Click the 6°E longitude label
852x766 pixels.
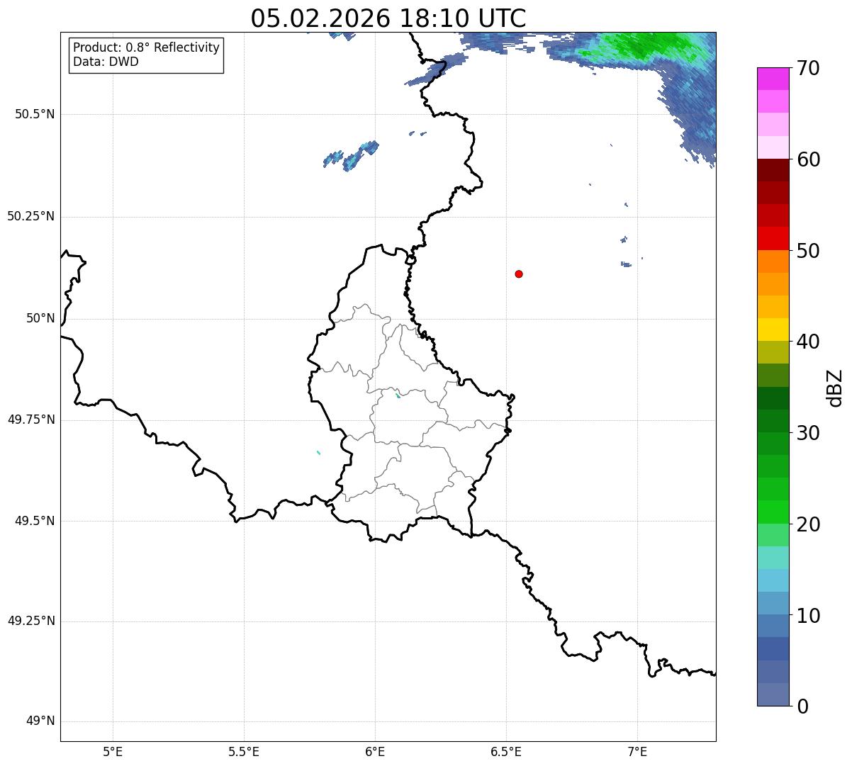point(375,751)
